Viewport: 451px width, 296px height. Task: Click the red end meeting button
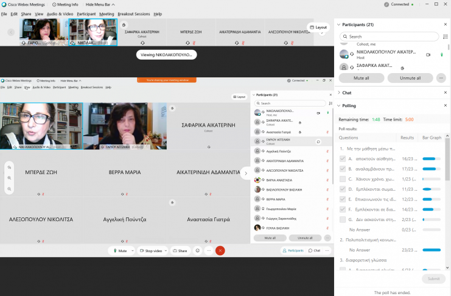click(220, 250)
